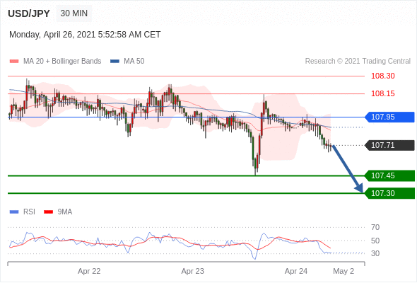Click the May 2 date axis label
Viewport: 417px width, 283px height.
343,271
